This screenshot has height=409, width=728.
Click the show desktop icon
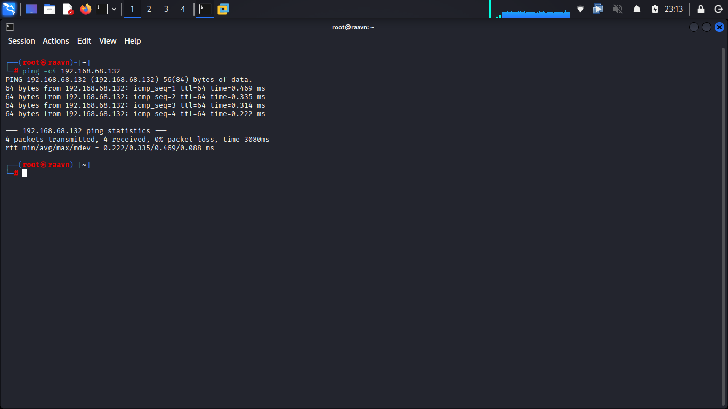pos(31,9)
